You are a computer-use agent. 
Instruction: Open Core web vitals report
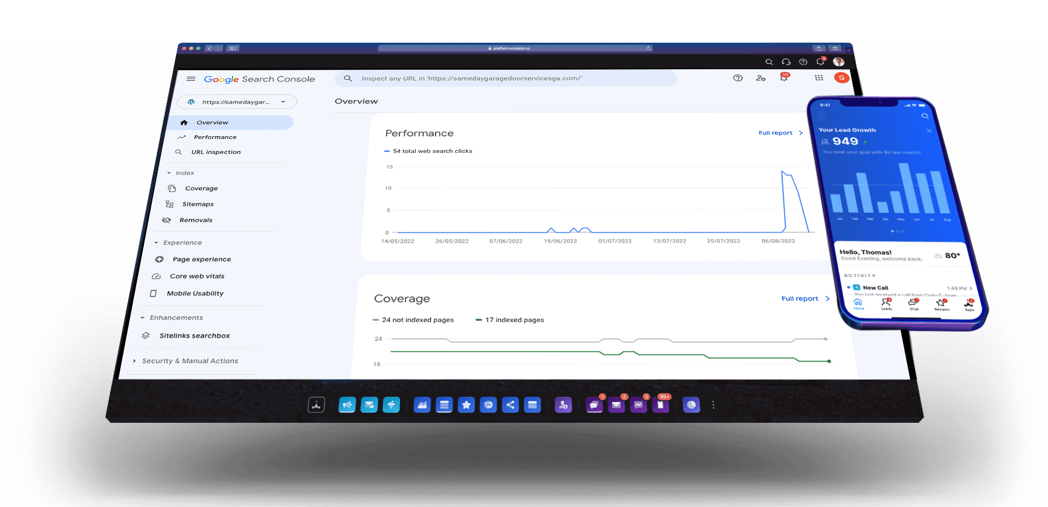click(197, 276)
